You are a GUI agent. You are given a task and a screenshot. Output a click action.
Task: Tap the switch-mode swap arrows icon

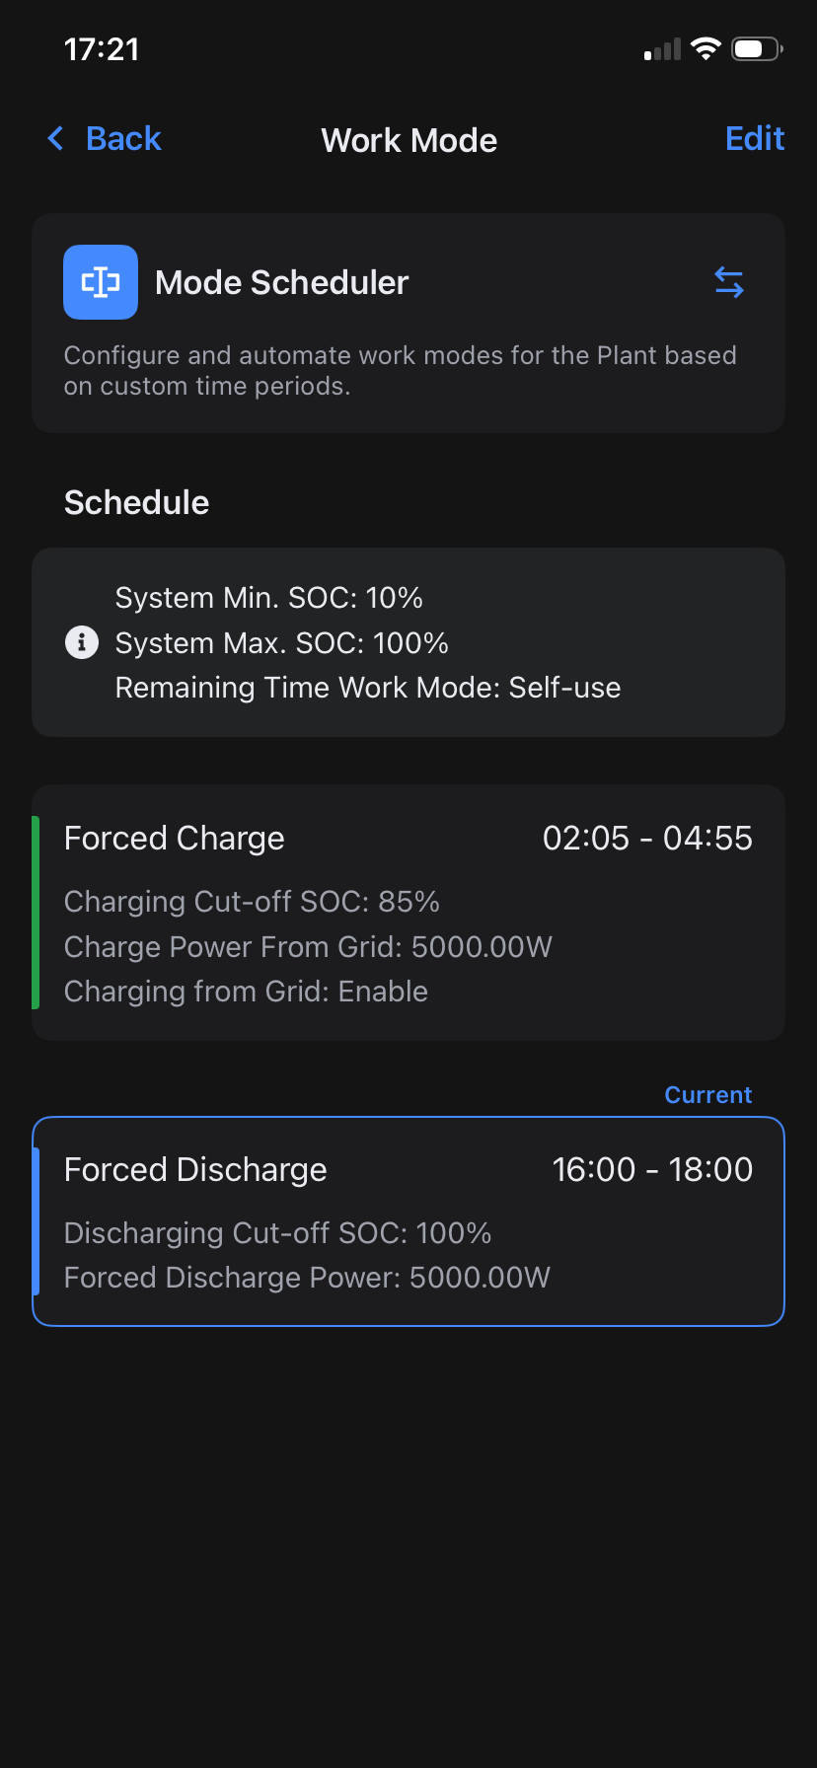point(729,282)
